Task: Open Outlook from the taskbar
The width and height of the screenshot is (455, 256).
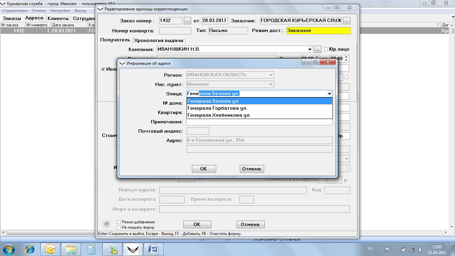Action: (50, 249)
